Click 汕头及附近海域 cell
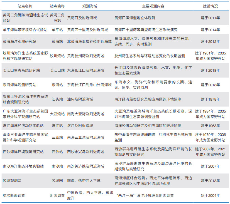The width and height of the screenshot is (230, 204). [80, 99]
